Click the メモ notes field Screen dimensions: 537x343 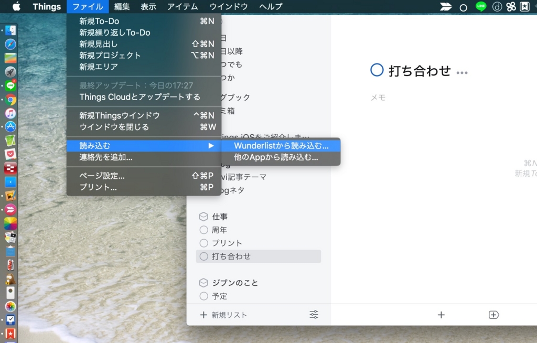pos(378,98)
